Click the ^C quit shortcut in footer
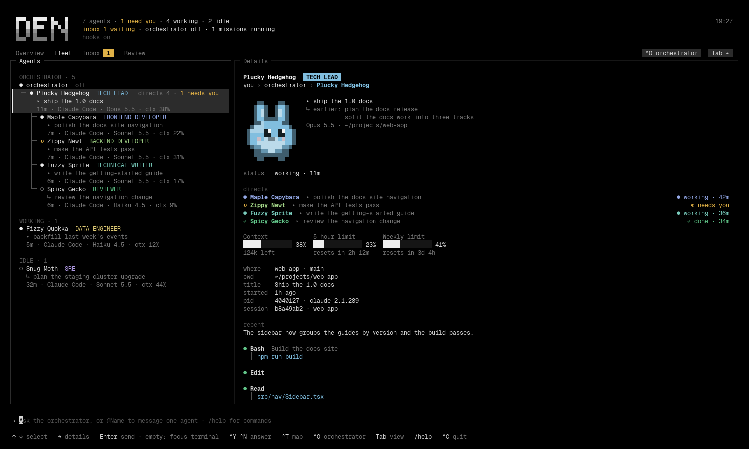The image size is (749, 449). (x=455, y=437)
